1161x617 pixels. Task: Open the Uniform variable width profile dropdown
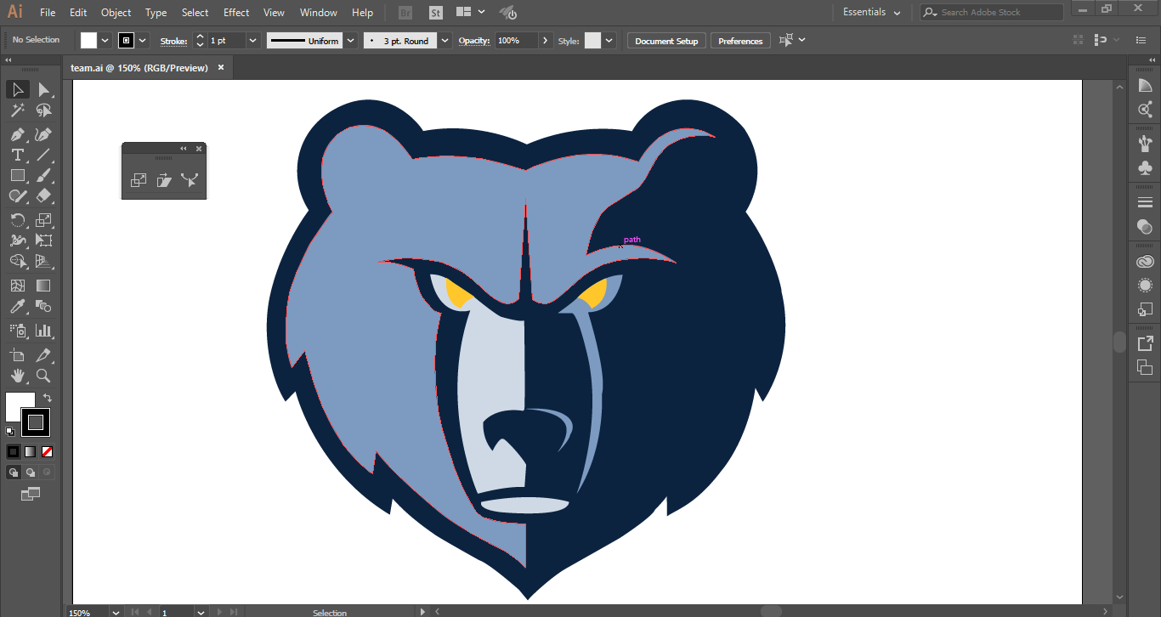tap(351, 40)
